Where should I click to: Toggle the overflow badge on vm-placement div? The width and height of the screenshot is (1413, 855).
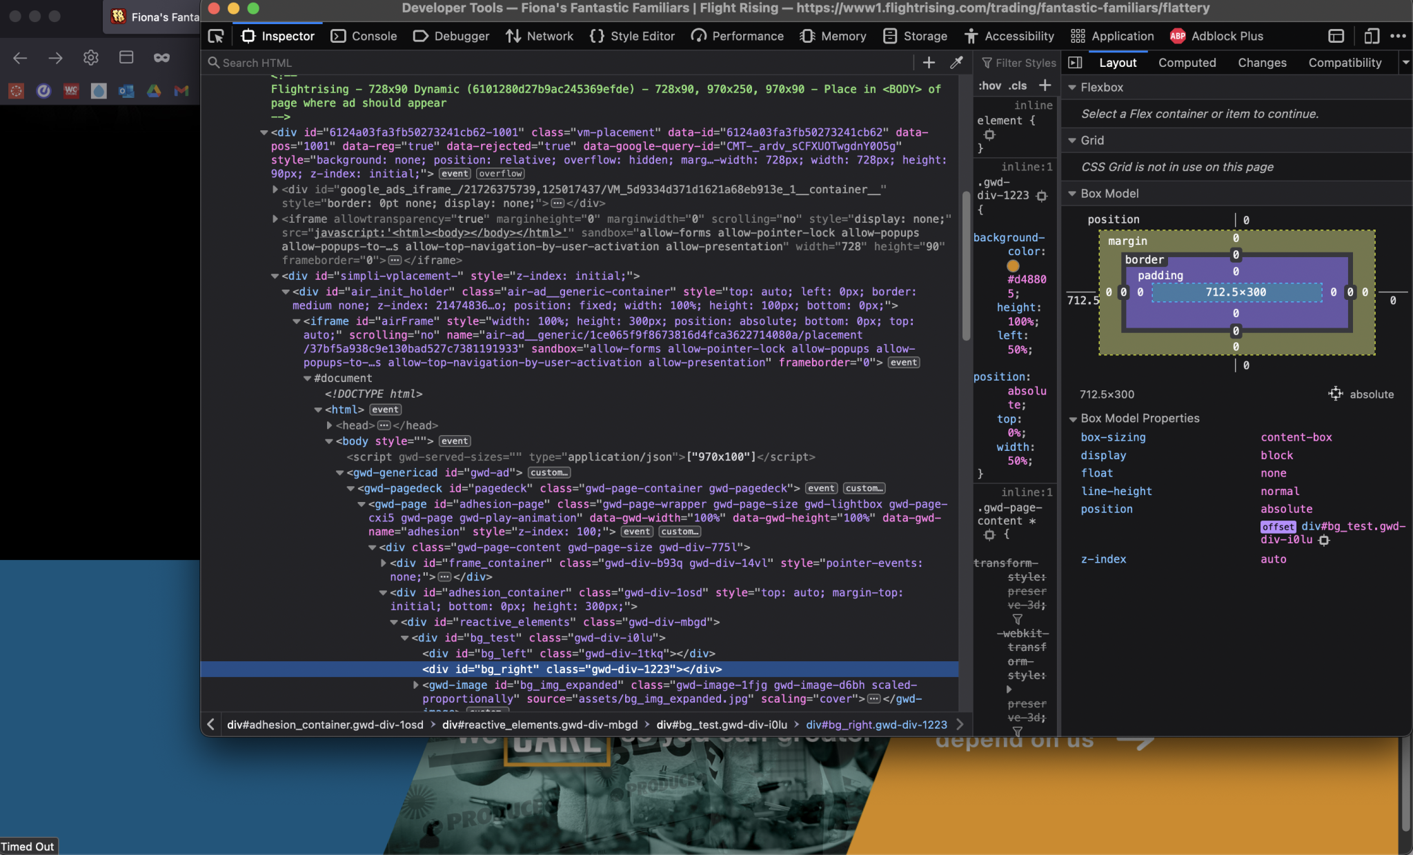pyautogui.click(x=500, y=174)
